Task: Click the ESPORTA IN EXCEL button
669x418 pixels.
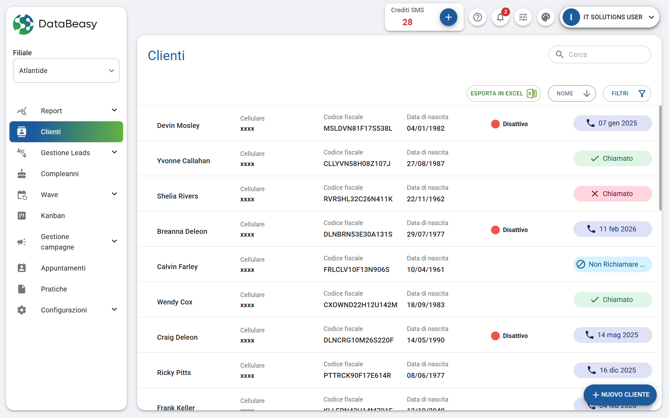Action: click(503, 94)
